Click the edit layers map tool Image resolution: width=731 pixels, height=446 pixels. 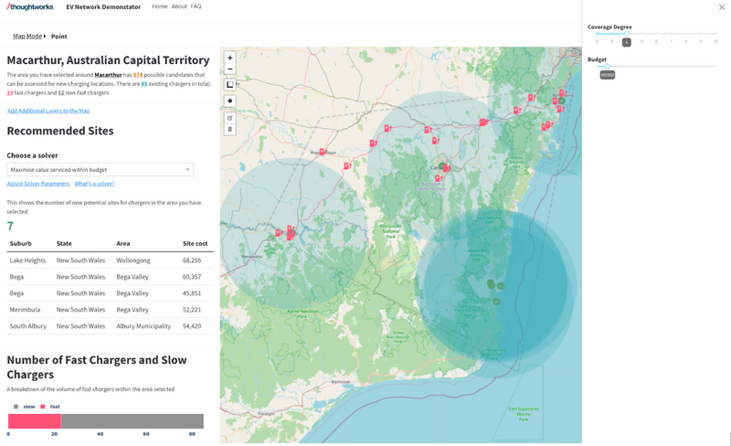click(230, 118)
